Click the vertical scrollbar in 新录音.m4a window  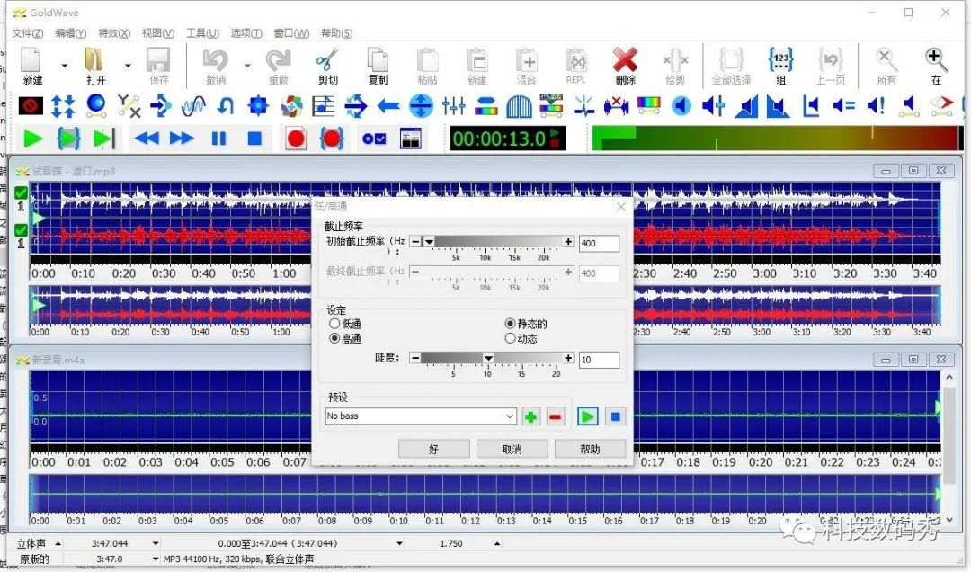949,435
